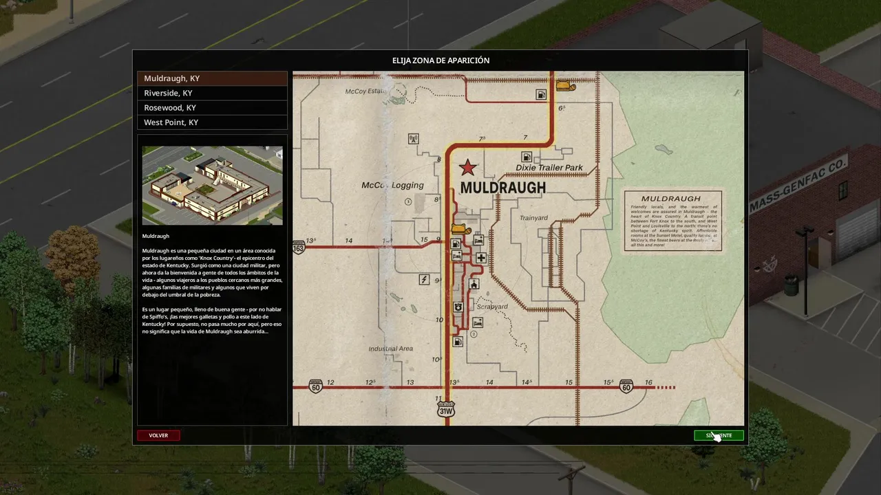Click the McCoy Estate label
Viewport: 881px width, 495px height.
(x=365, y=91)
